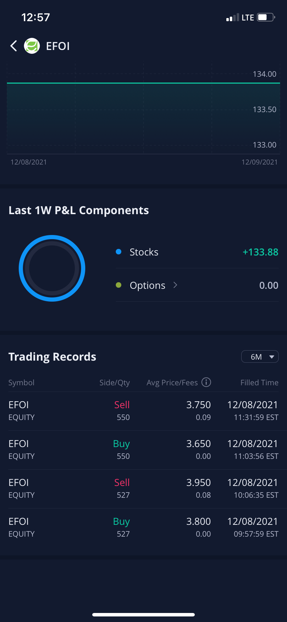
Task: Tap the Avg Price/Fees info icon
Action: [x=206, y=382]
